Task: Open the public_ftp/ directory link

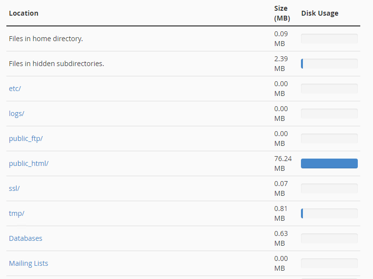Action: [x=25, y=139]
